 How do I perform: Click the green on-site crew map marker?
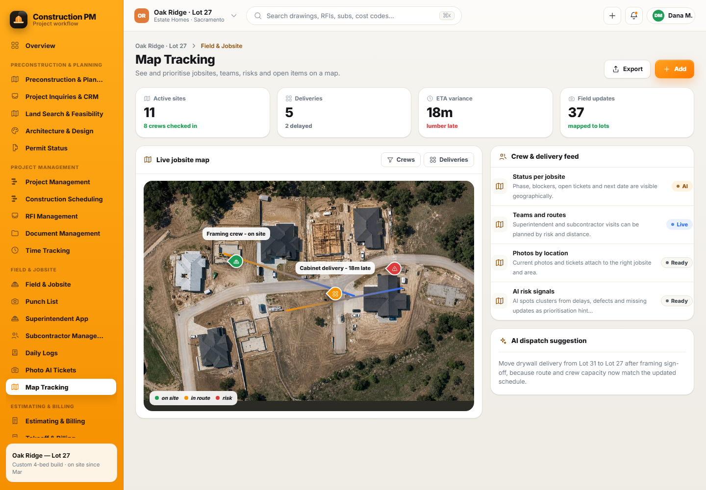click(x=236, y=262)
